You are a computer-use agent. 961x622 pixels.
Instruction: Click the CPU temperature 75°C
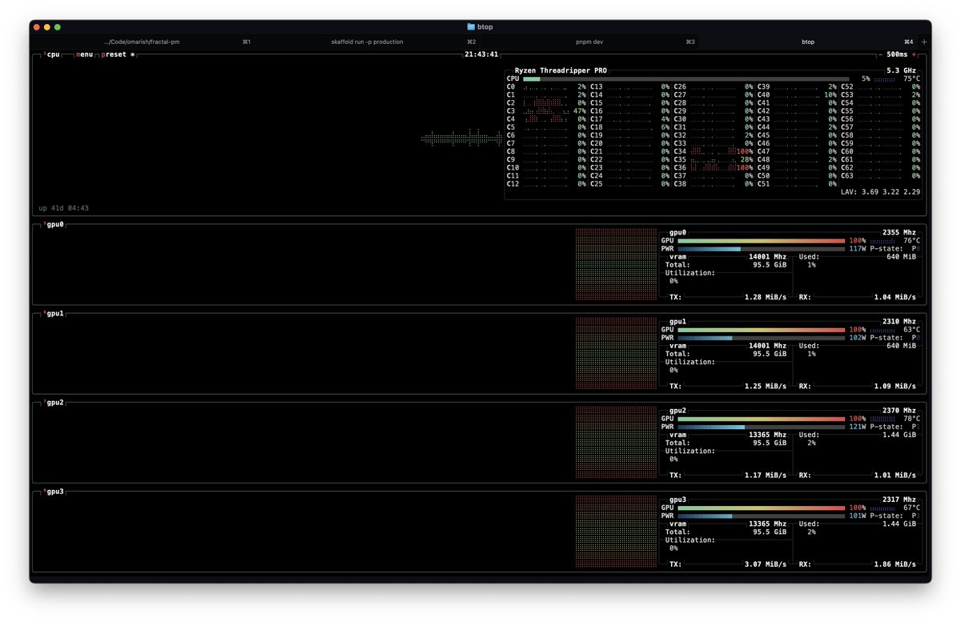tap(911, 78)
